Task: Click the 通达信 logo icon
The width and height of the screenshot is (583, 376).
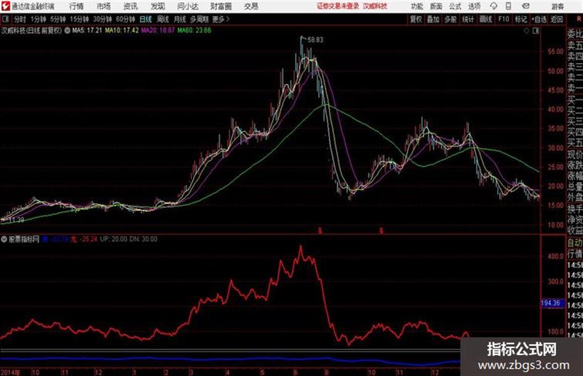Action: 6,6
